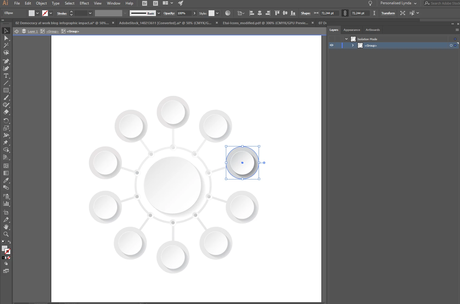Click the Shape link in control bar
The width and height of the screenshot is (460, 304).
click(x=305, y=13)
